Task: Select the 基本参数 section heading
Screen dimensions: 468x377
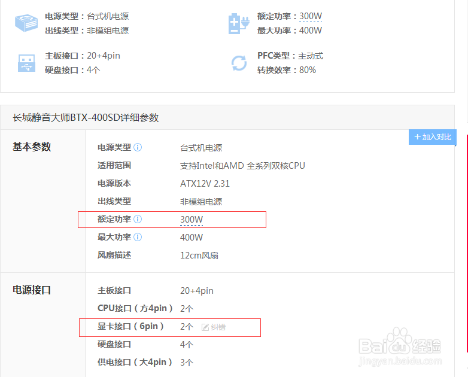Action: click(32, 147)
